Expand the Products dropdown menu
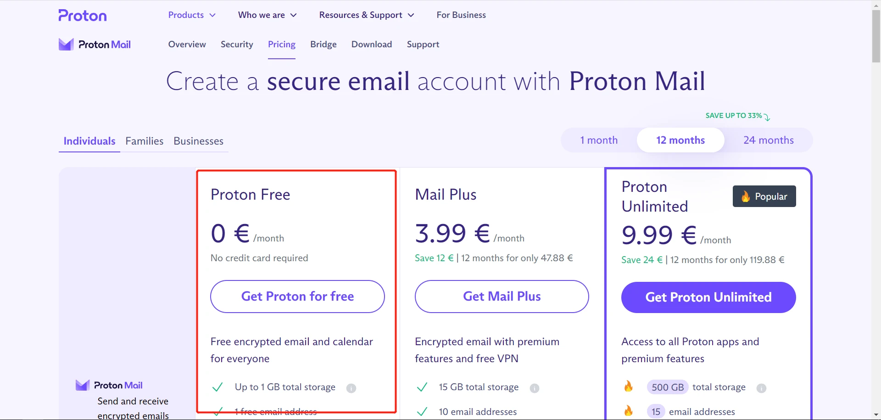 192,15
